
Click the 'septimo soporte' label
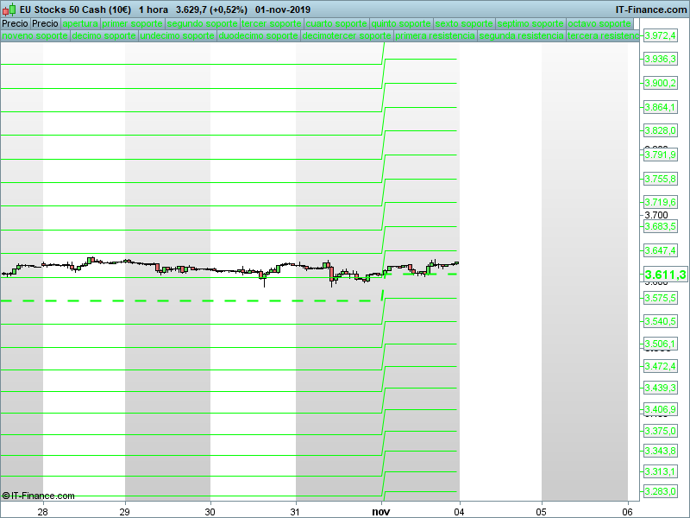[x=530, y=24]
